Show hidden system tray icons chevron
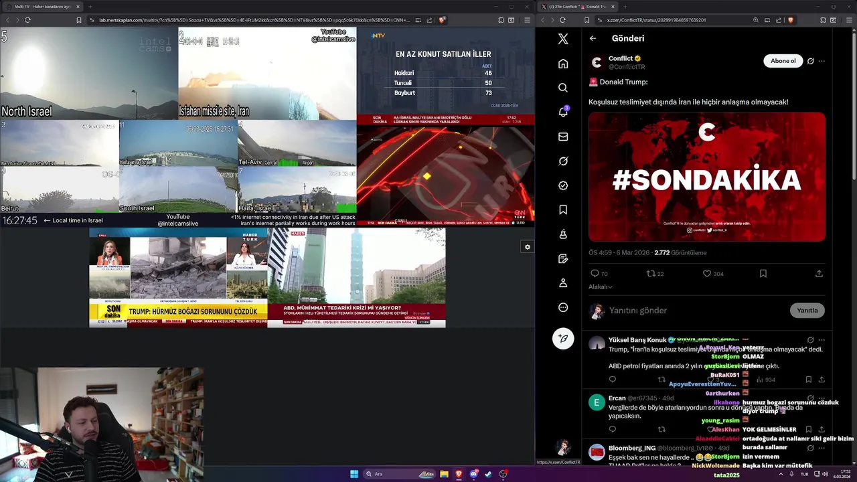857x482 pixels. click(x=781, y=474)
